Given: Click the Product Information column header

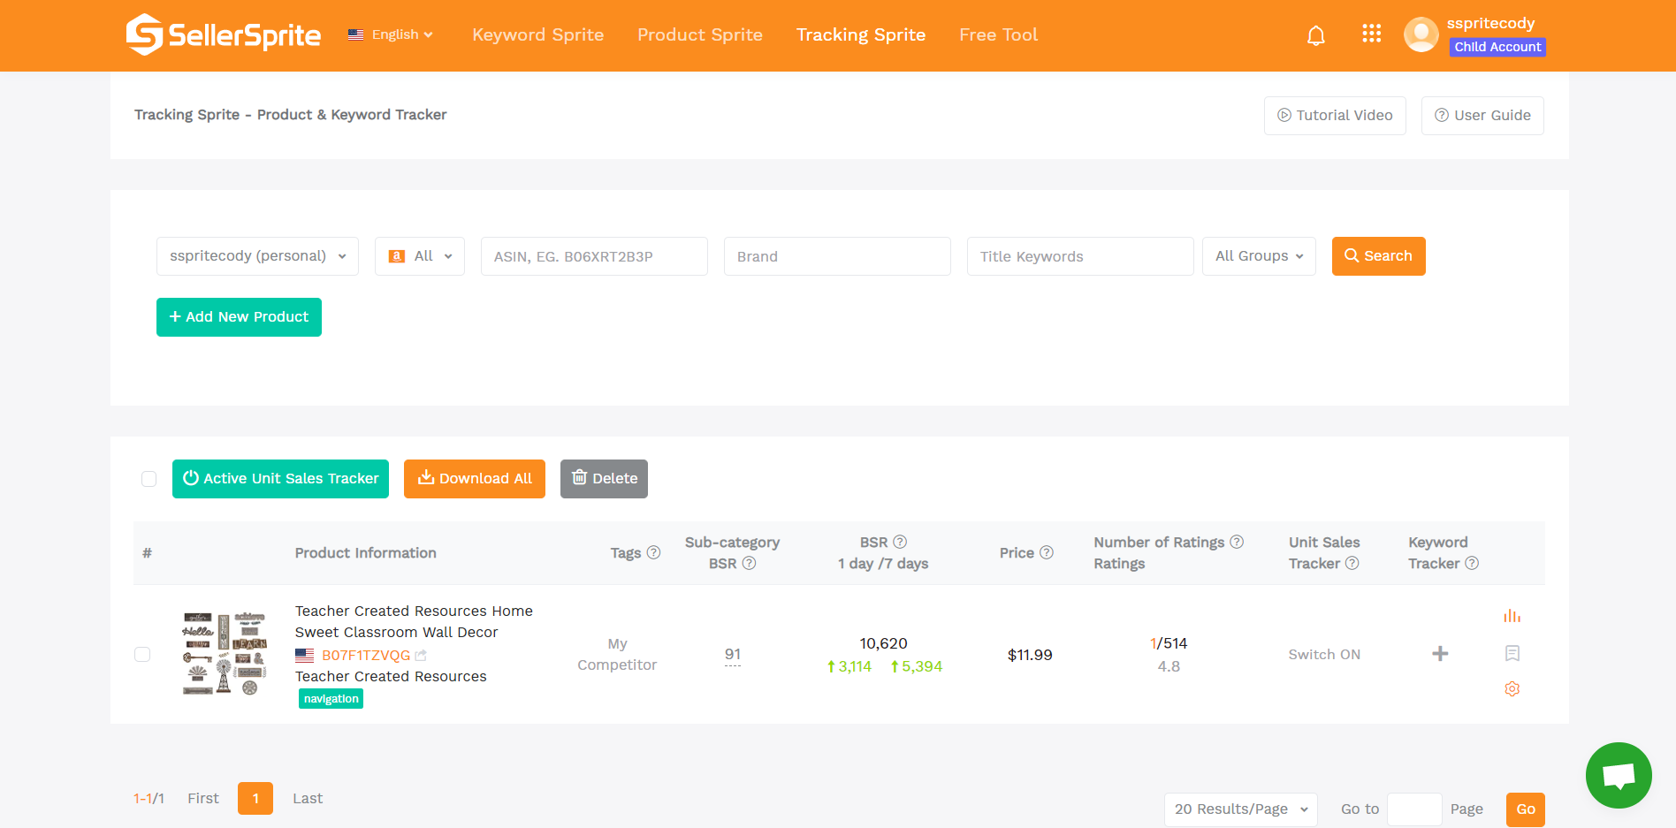Looking at the screenshot, I should tap(366, 553).
